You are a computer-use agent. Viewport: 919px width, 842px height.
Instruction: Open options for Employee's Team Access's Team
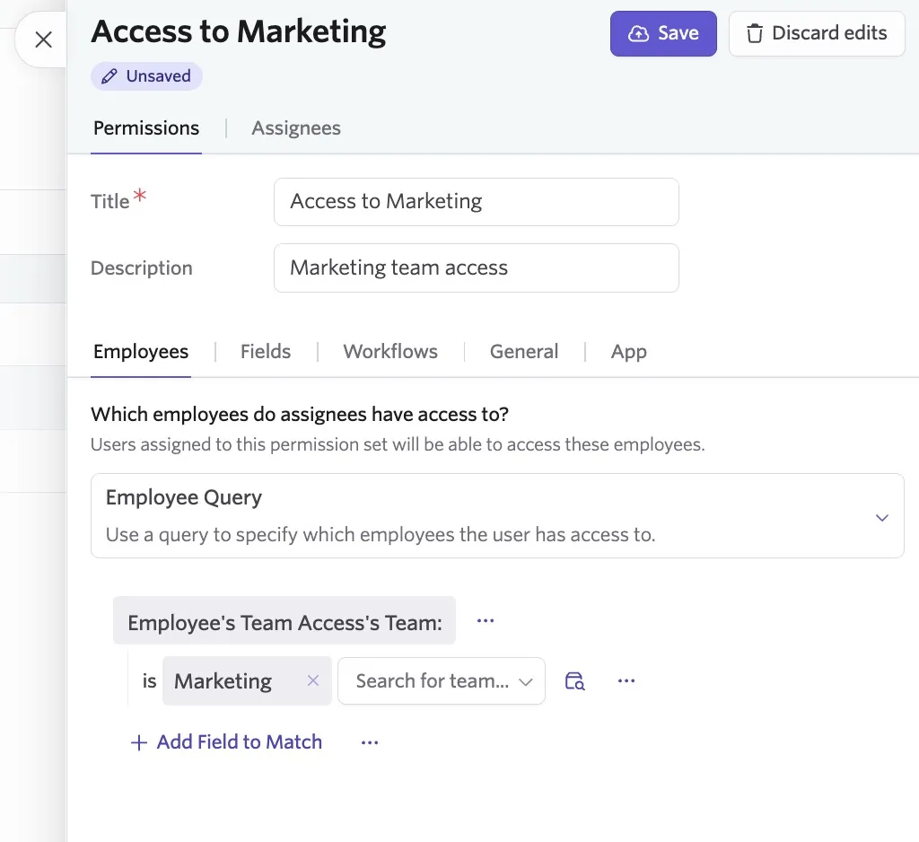pos(486,620)
